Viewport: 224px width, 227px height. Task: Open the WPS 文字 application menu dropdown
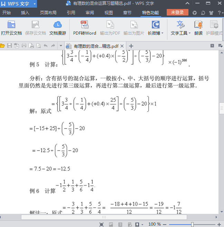click(x=35, y=4)
